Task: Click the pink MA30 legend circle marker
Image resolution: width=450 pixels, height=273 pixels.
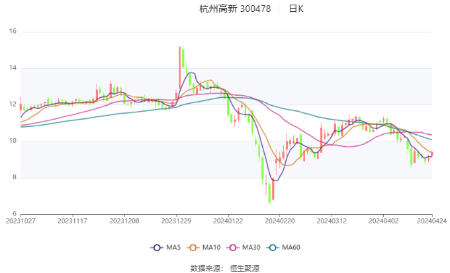Action: [234, 247]
